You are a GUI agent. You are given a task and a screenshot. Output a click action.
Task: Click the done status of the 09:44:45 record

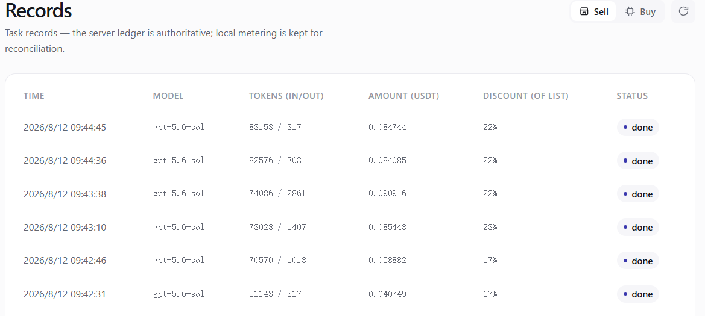(x=637, y=128)
